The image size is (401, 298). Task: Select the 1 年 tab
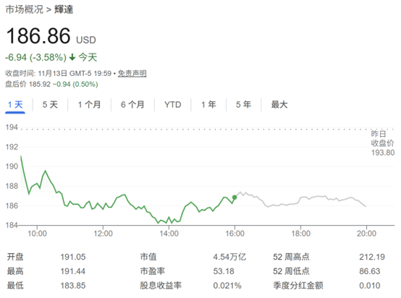pyautogui.click(x=208, y=105)
